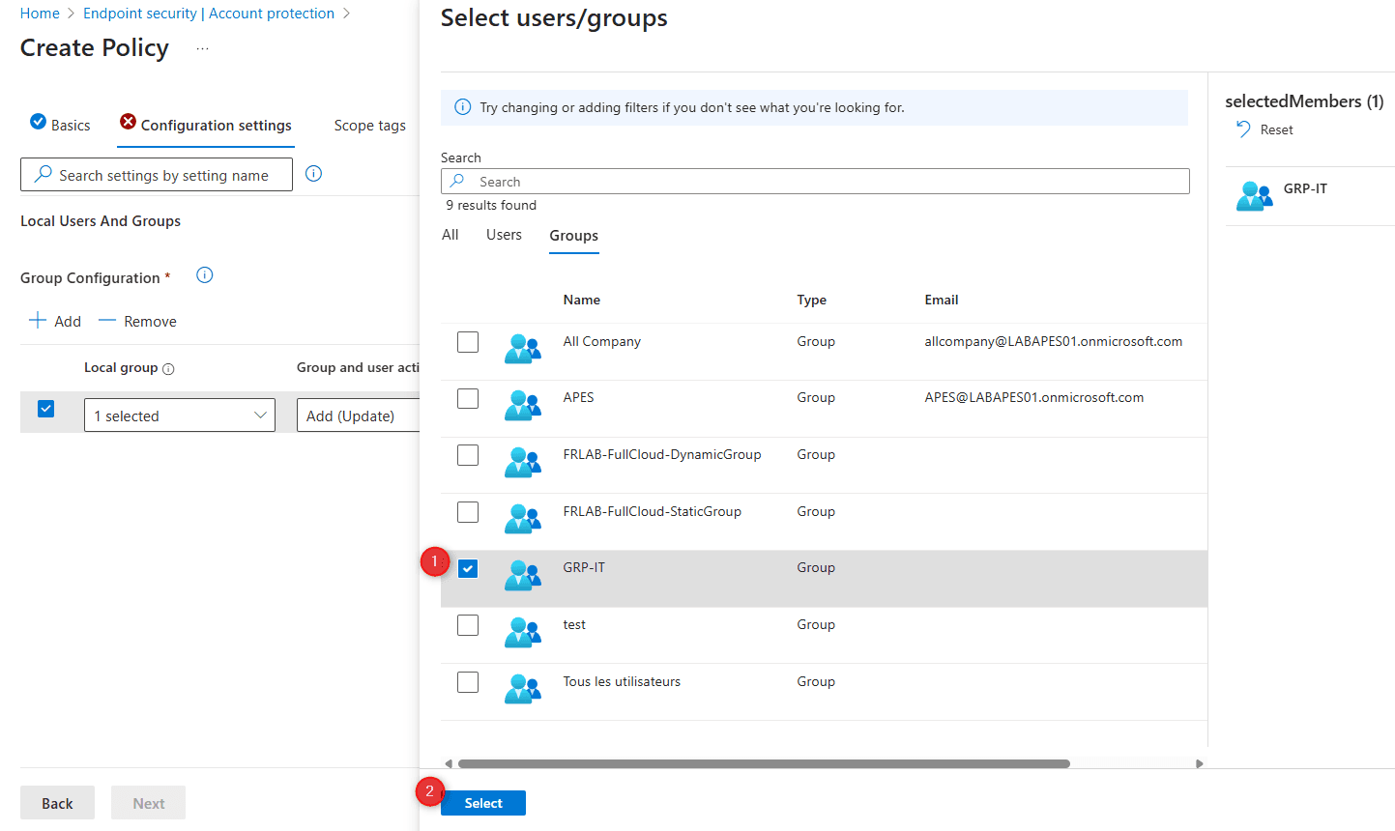The image size is (1395, 831).
Task: Click the Reset icon under selectedMembers
Action: [x=1243, y=129]
